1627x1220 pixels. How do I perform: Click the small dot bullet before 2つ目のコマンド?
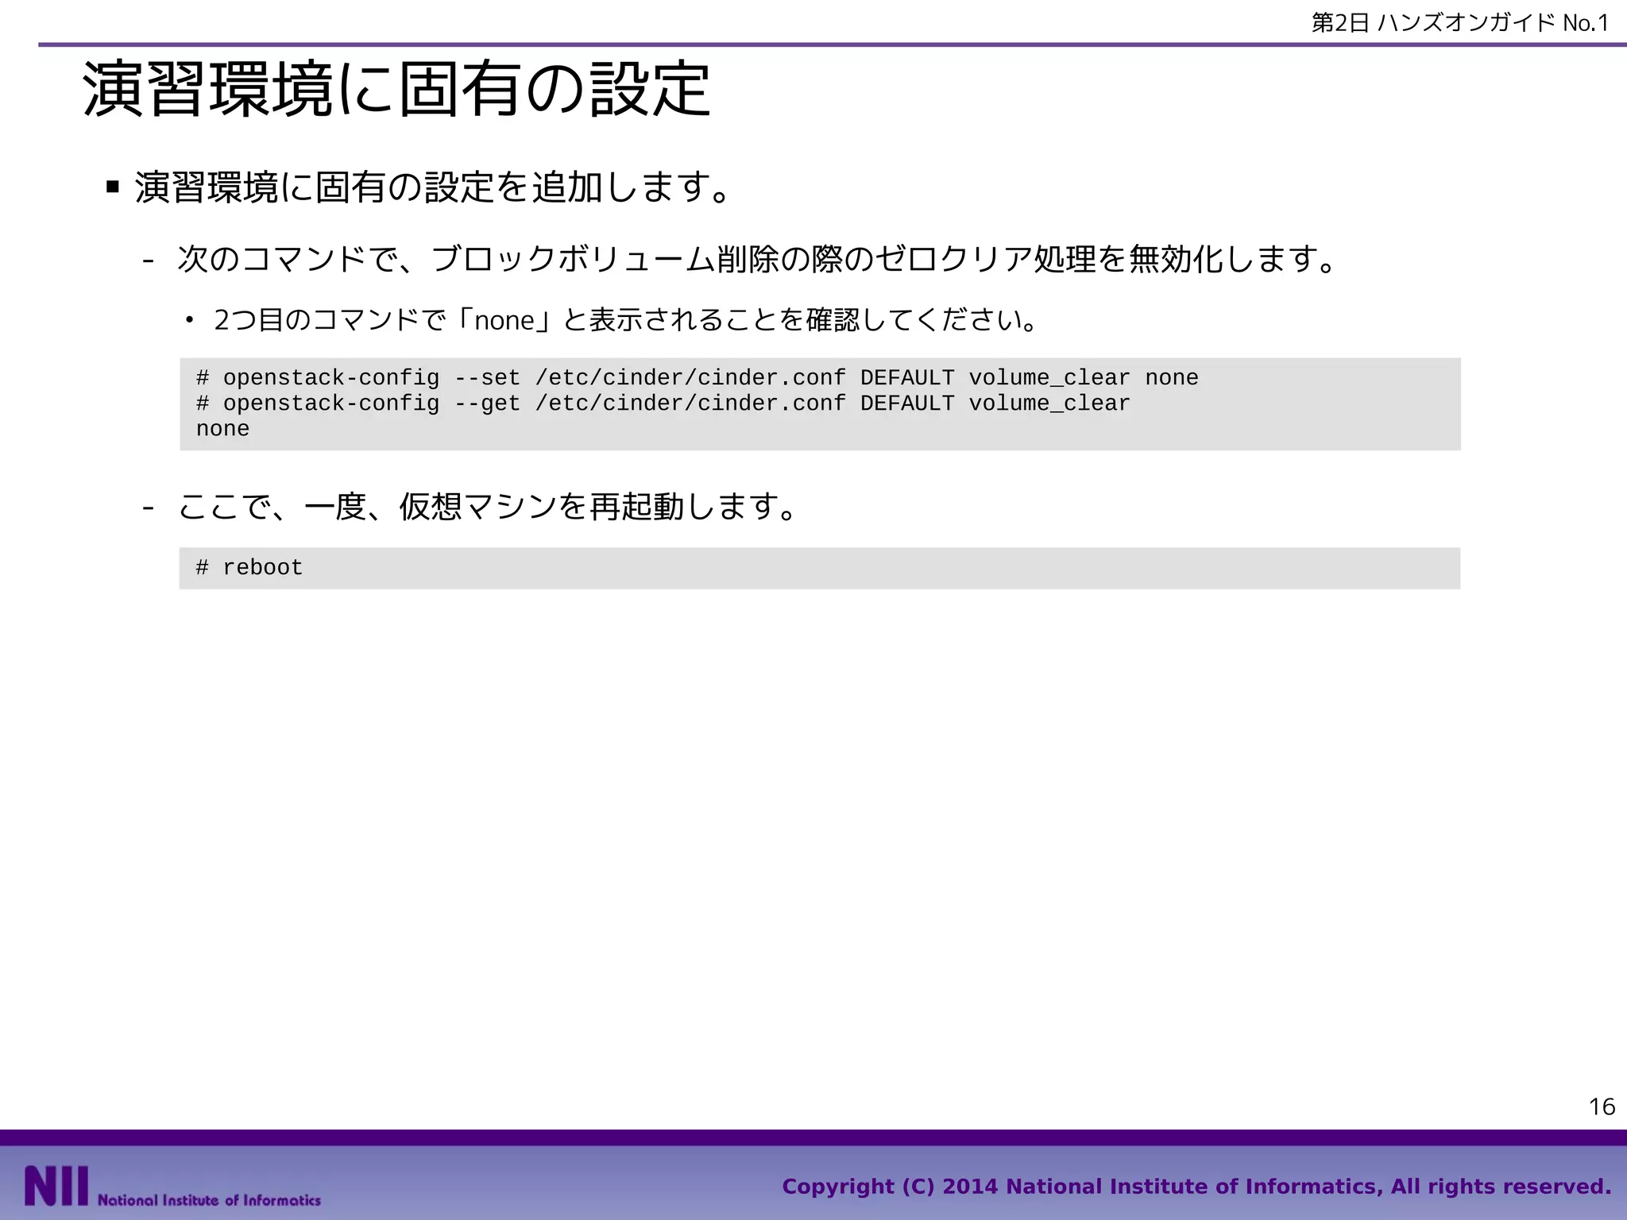pos(189,320)
